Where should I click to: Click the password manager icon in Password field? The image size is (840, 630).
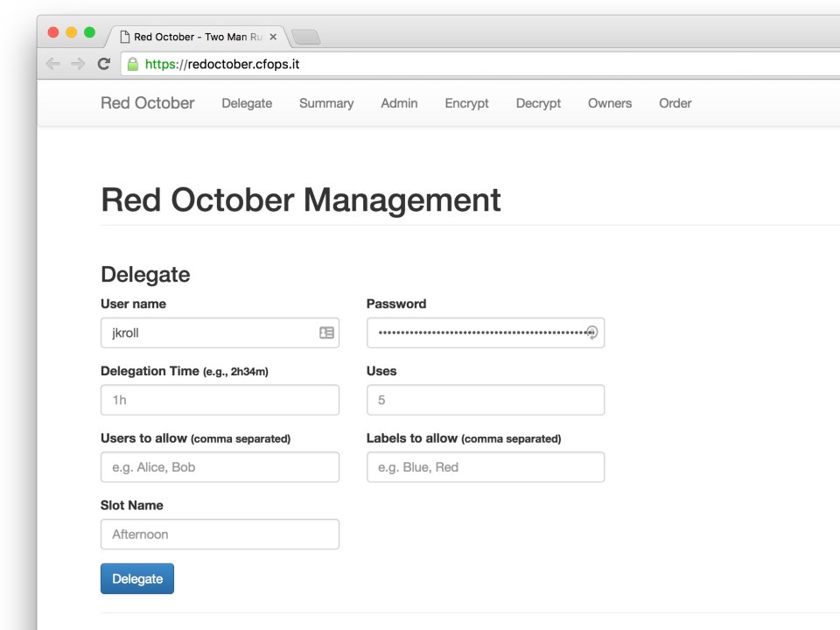(x=592, y=332)
